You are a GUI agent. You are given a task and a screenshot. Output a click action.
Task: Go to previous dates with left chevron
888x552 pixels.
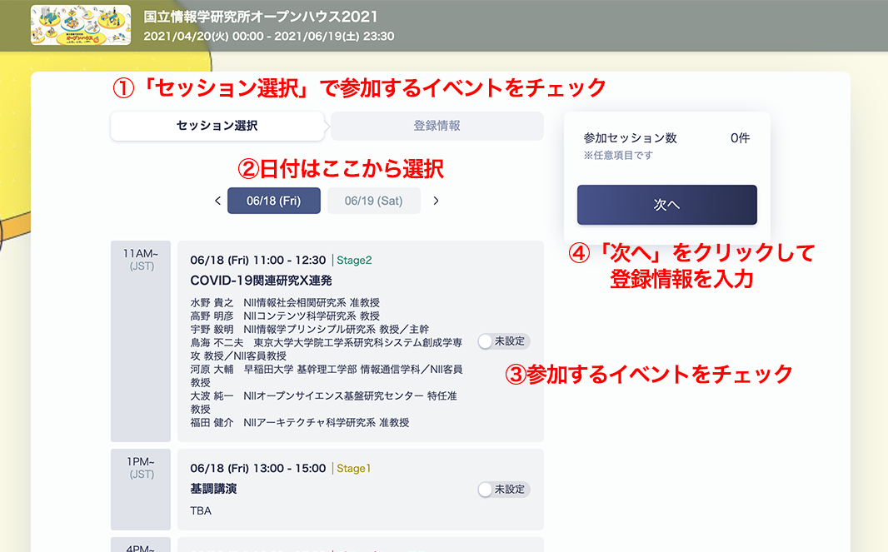[217, 201]
